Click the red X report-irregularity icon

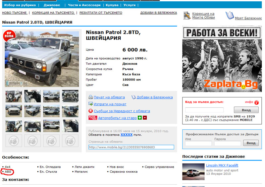point(90,111)
